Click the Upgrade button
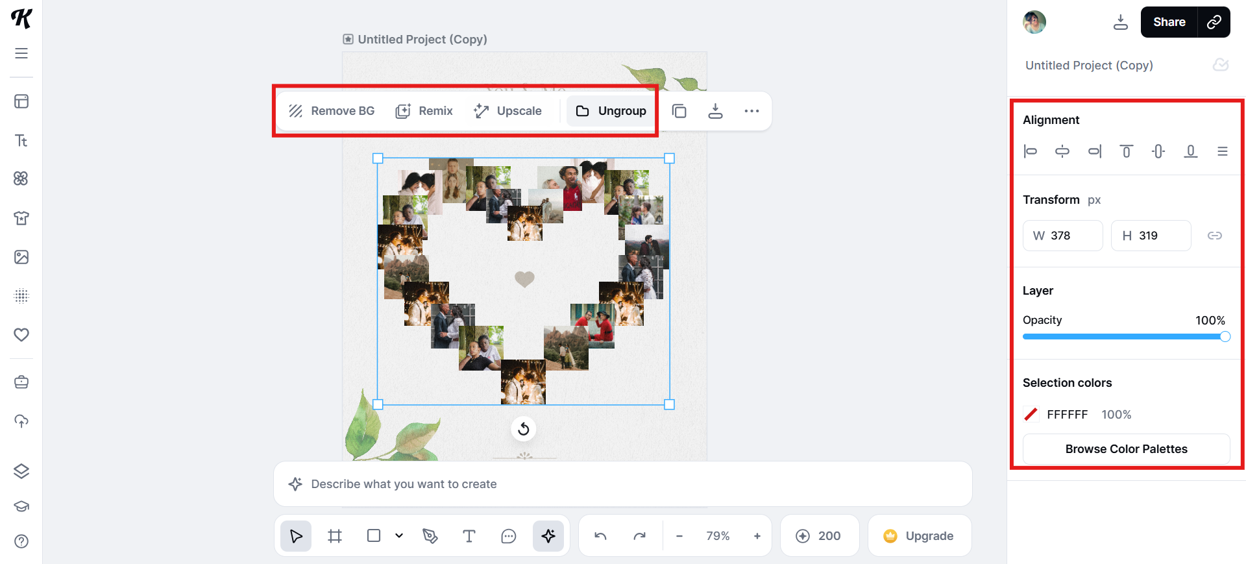Viewport: 1246px width, 564px height. click(x=920, y=536)
